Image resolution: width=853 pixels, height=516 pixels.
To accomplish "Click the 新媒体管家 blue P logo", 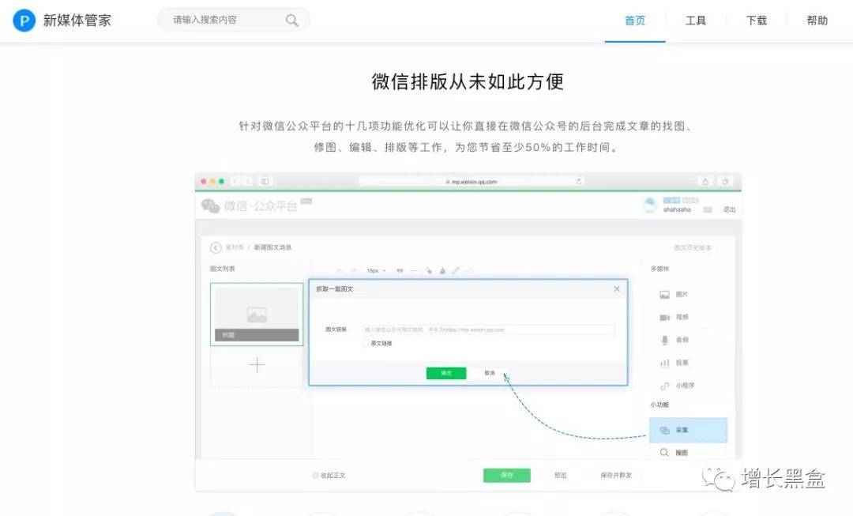I will 24,20.
